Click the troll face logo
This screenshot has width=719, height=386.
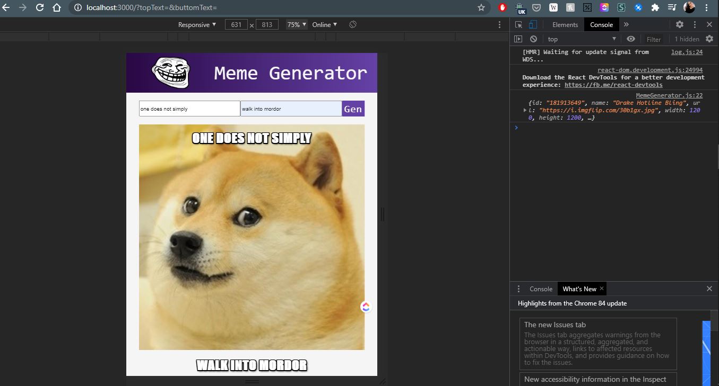click(x=170, y=73)
